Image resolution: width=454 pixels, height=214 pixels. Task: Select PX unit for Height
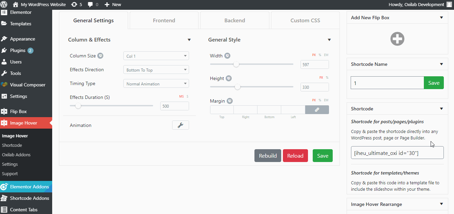(321, 78)
